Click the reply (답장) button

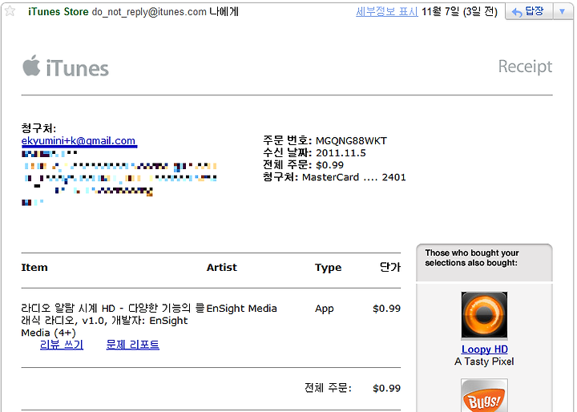coord(529,12)
